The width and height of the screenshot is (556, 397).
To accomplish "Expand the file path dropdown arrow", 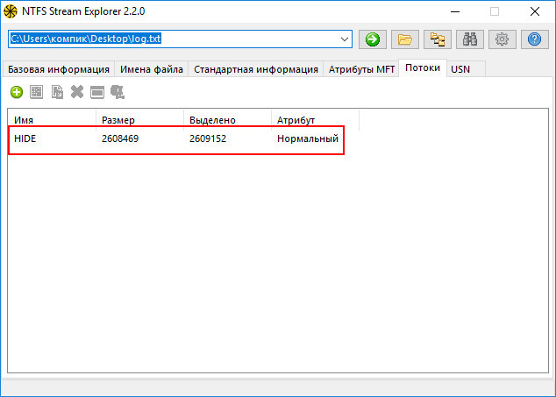I will coord(345,39).
